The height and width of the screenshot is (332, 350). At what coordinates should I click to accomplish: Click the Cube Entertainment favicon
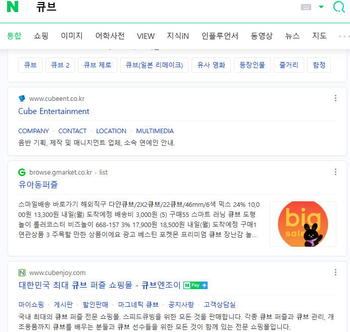(22, 98)
